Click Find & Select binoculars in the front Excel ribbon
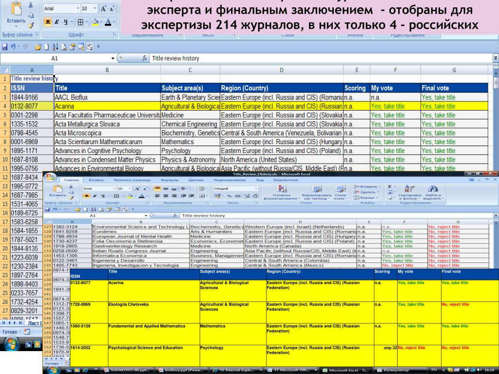The height and width of the screenshot is (374, 499). tap(433, 192)
